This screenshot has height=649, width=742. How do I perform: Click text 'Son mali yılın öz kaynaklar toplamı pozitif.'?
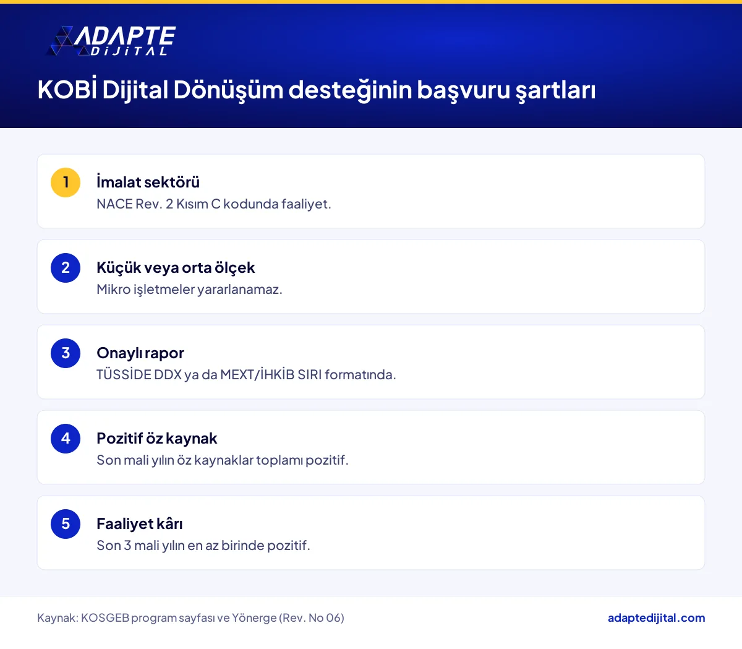click(x=223, y=460)
